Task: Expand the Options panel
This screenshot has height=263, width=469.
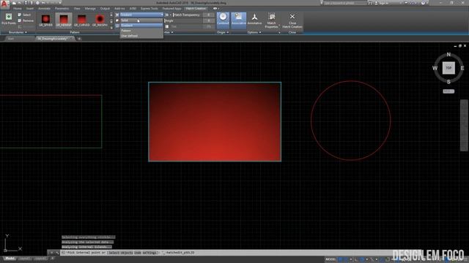Action: (x=254, y=32)
